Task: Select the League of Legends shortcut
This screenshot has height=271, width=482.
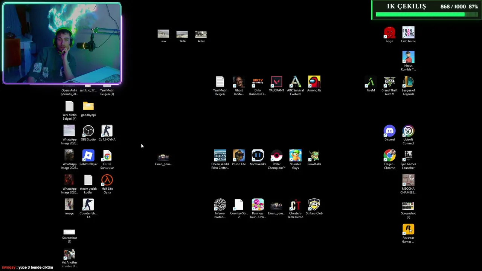Action: 408,82
